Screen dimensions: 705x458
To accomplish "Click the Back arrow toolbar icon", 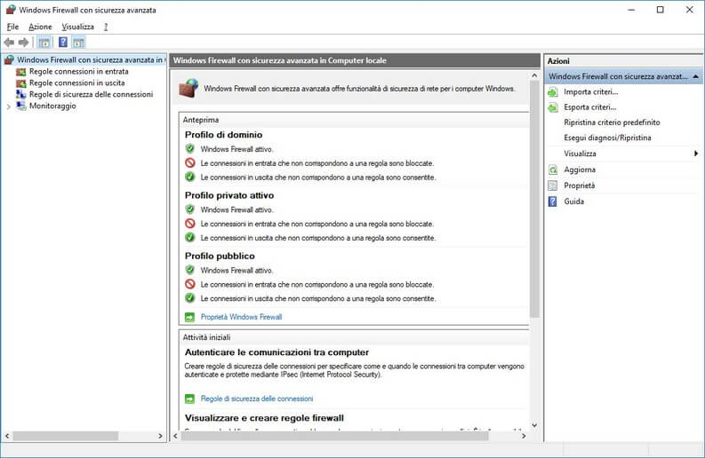I will point(9,43).
